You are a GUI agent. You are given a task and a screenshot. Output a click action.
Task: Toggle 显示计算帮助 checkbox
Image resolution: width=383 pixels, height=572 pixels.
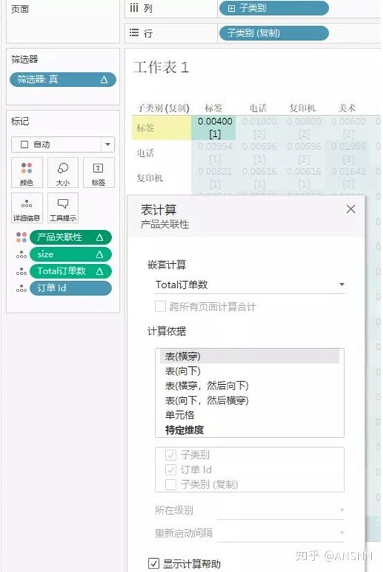click(x=153, y=564)
